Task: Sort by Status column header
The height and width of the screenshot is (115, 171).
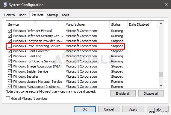Action: [118, 24]
